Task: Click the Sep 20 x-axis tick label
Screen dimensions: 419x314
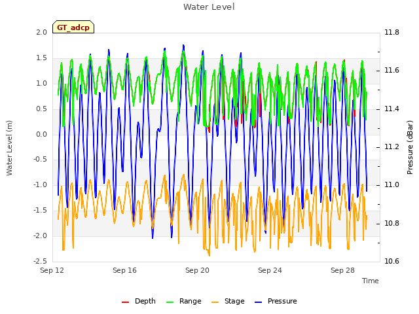Action: coord(197,270)
